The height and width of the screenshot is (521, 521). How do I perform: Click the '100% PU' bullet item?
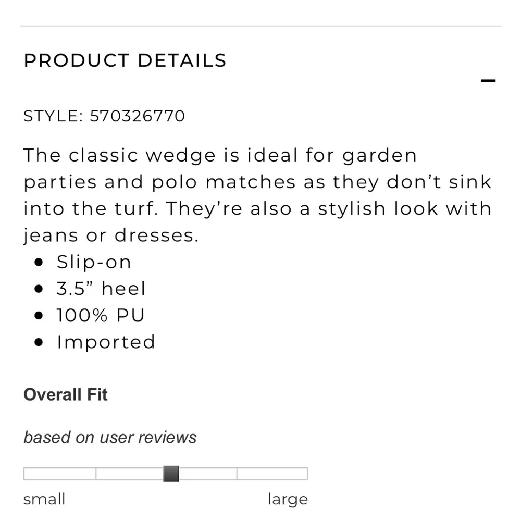[x=101, y=315]
